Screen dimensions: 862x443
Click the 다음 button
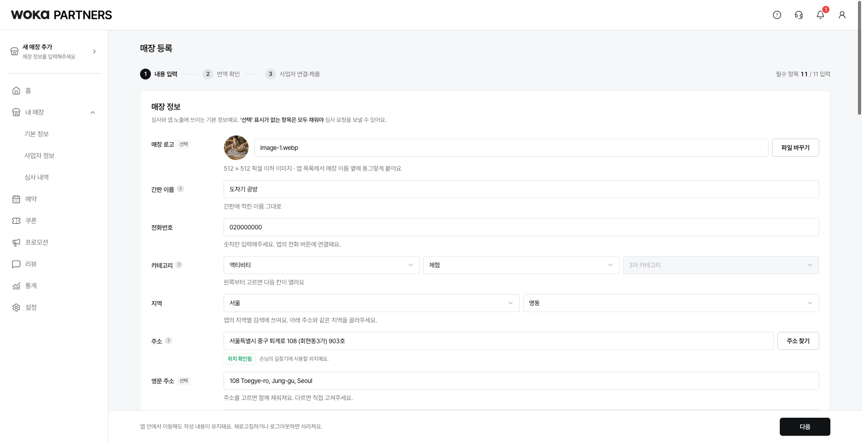pos(805,427)
